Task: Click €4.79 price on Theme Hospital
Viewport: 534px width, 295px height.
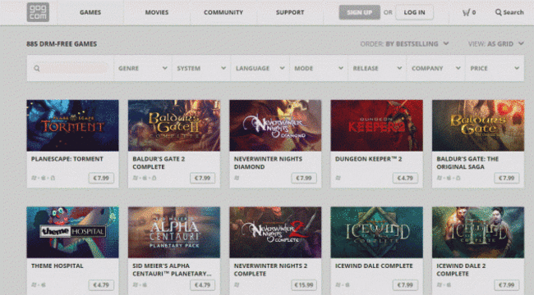Action: pos(101,285)
